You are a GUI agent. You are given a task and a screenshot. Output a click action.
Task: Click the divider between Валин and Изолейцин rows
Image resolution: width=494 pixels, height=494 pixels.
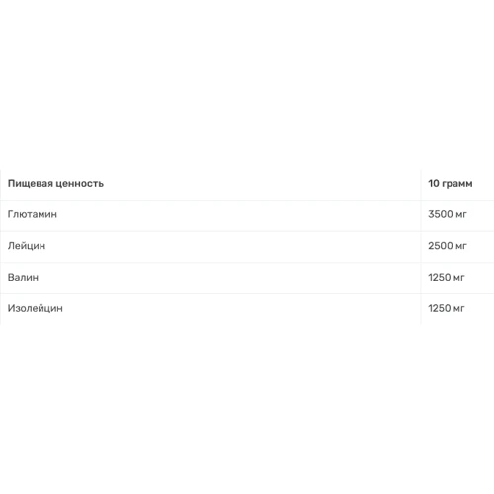click(247, 293)
